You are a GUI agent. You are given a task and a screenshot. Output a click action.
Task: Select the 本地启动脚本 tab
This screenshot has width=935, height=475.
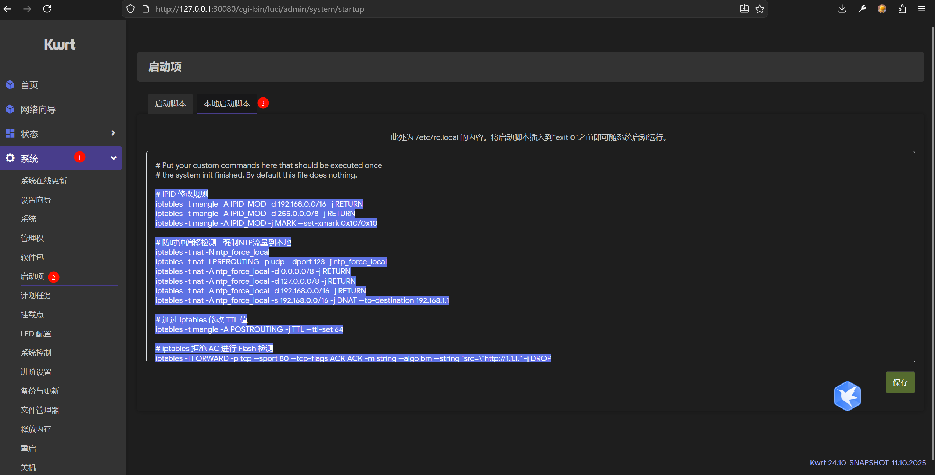pos(226,104)
